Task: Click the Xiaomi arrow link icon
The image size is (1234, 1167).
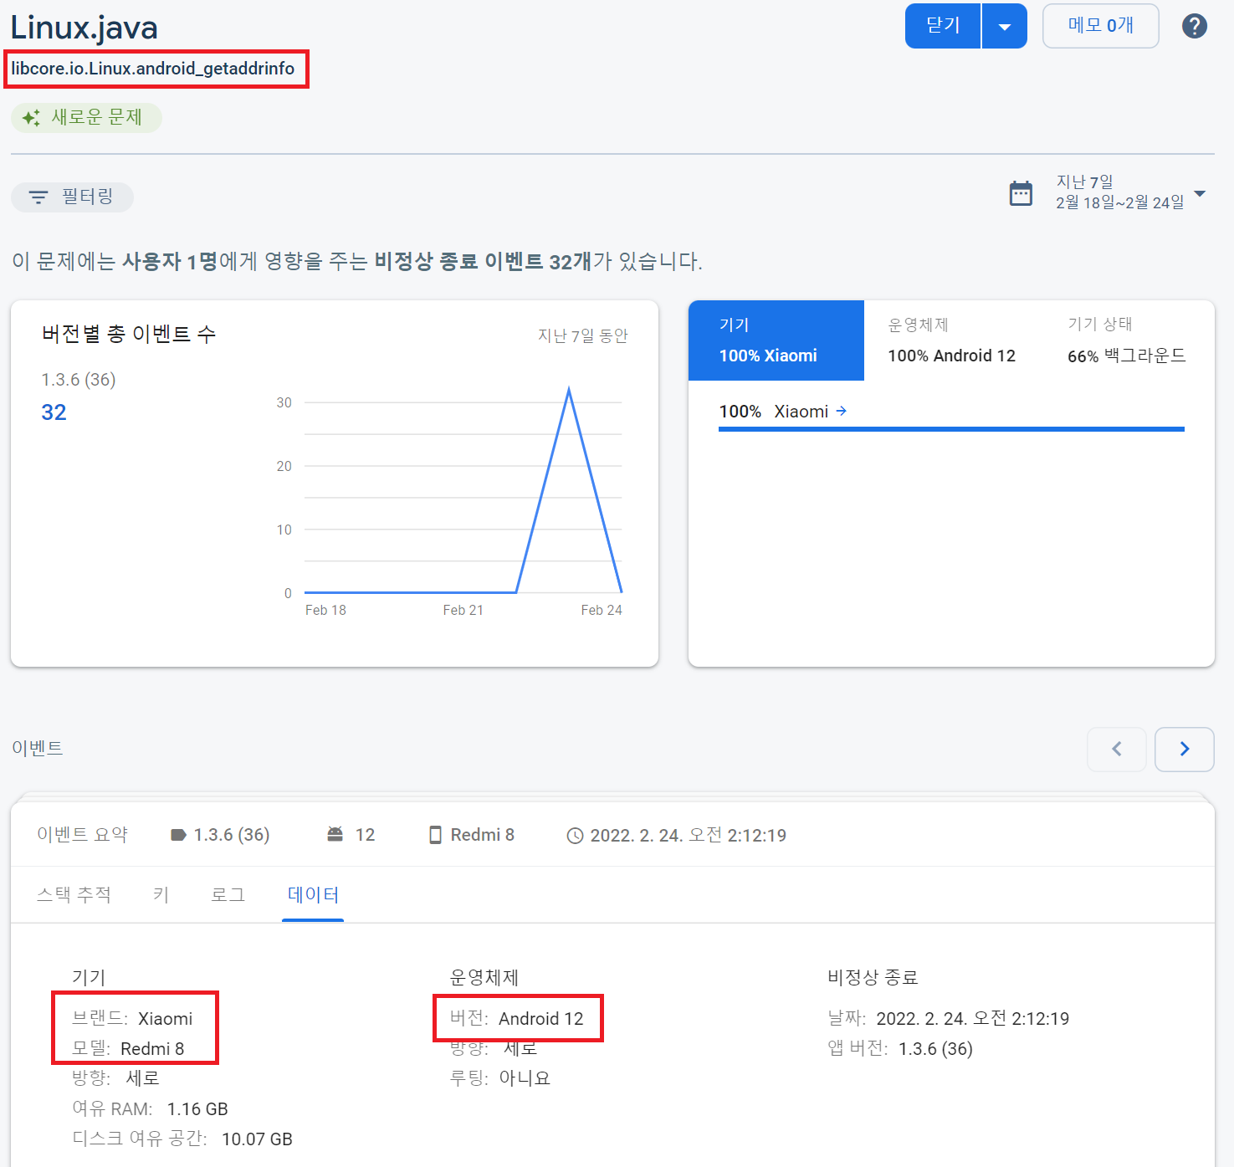Action: (842, 411)
